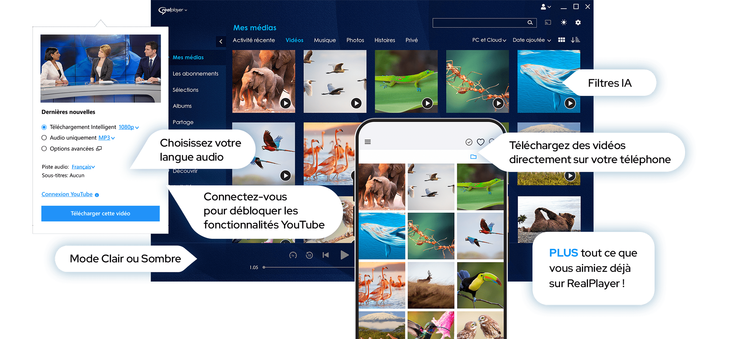The image size is (730, 339).
Task: Select the 1x playback speed icon
Action: [x=292, y=255]
